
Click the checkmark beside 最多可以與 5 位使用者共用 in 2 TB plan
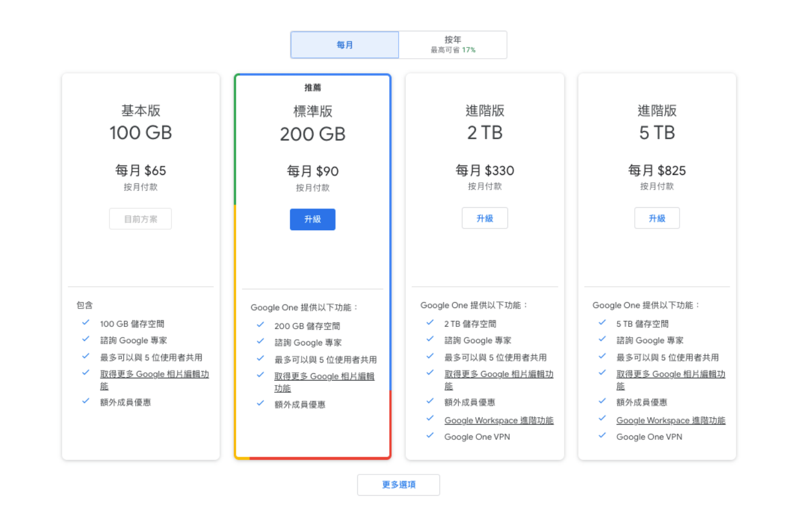pos(429,357)
